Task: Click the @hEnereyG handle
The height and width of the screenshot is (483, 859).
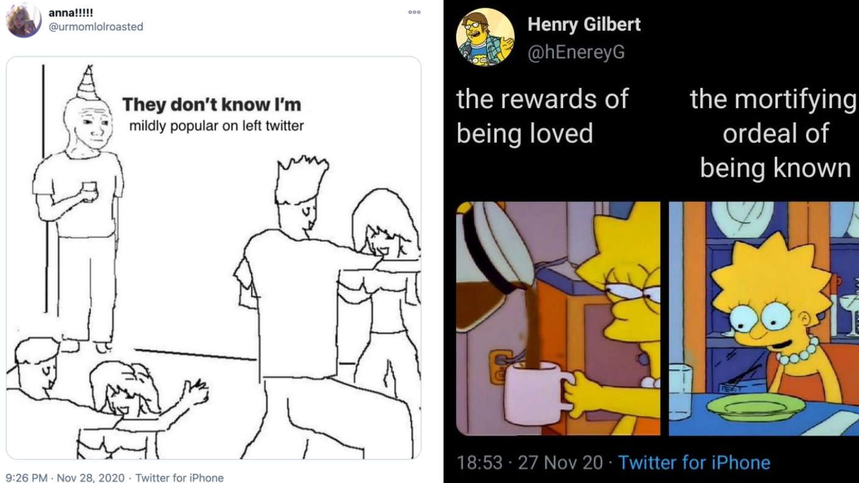Action: [x=577, y=52]
